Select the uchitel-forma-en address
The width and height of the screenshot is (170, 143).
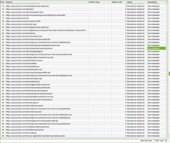(24, 61)
